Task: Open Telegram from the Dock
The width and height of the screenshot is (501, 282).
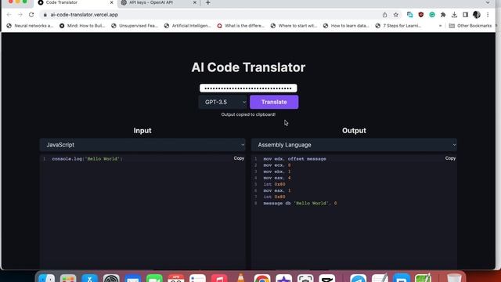Action: (x=359, y=278)
